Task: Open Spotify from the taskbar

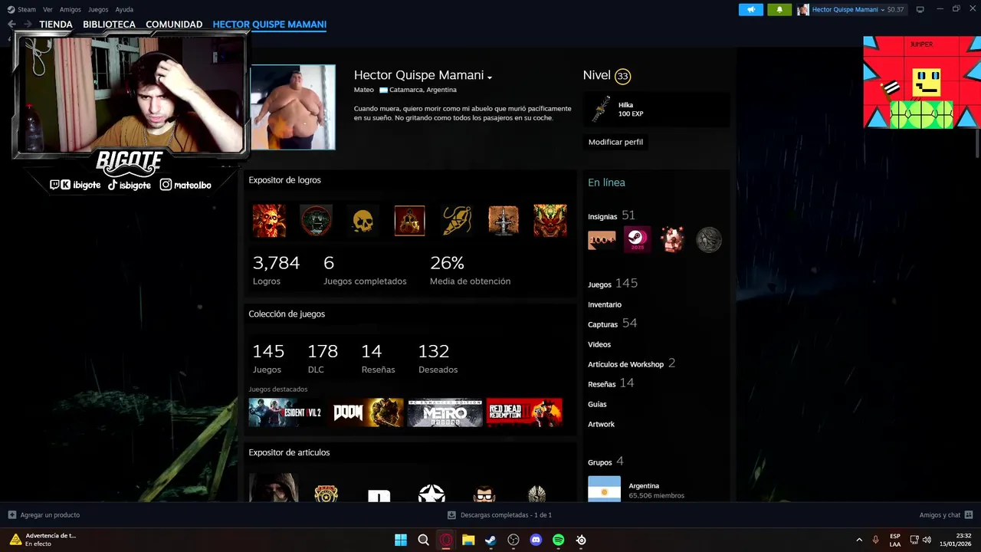Action: click(559, 540)
